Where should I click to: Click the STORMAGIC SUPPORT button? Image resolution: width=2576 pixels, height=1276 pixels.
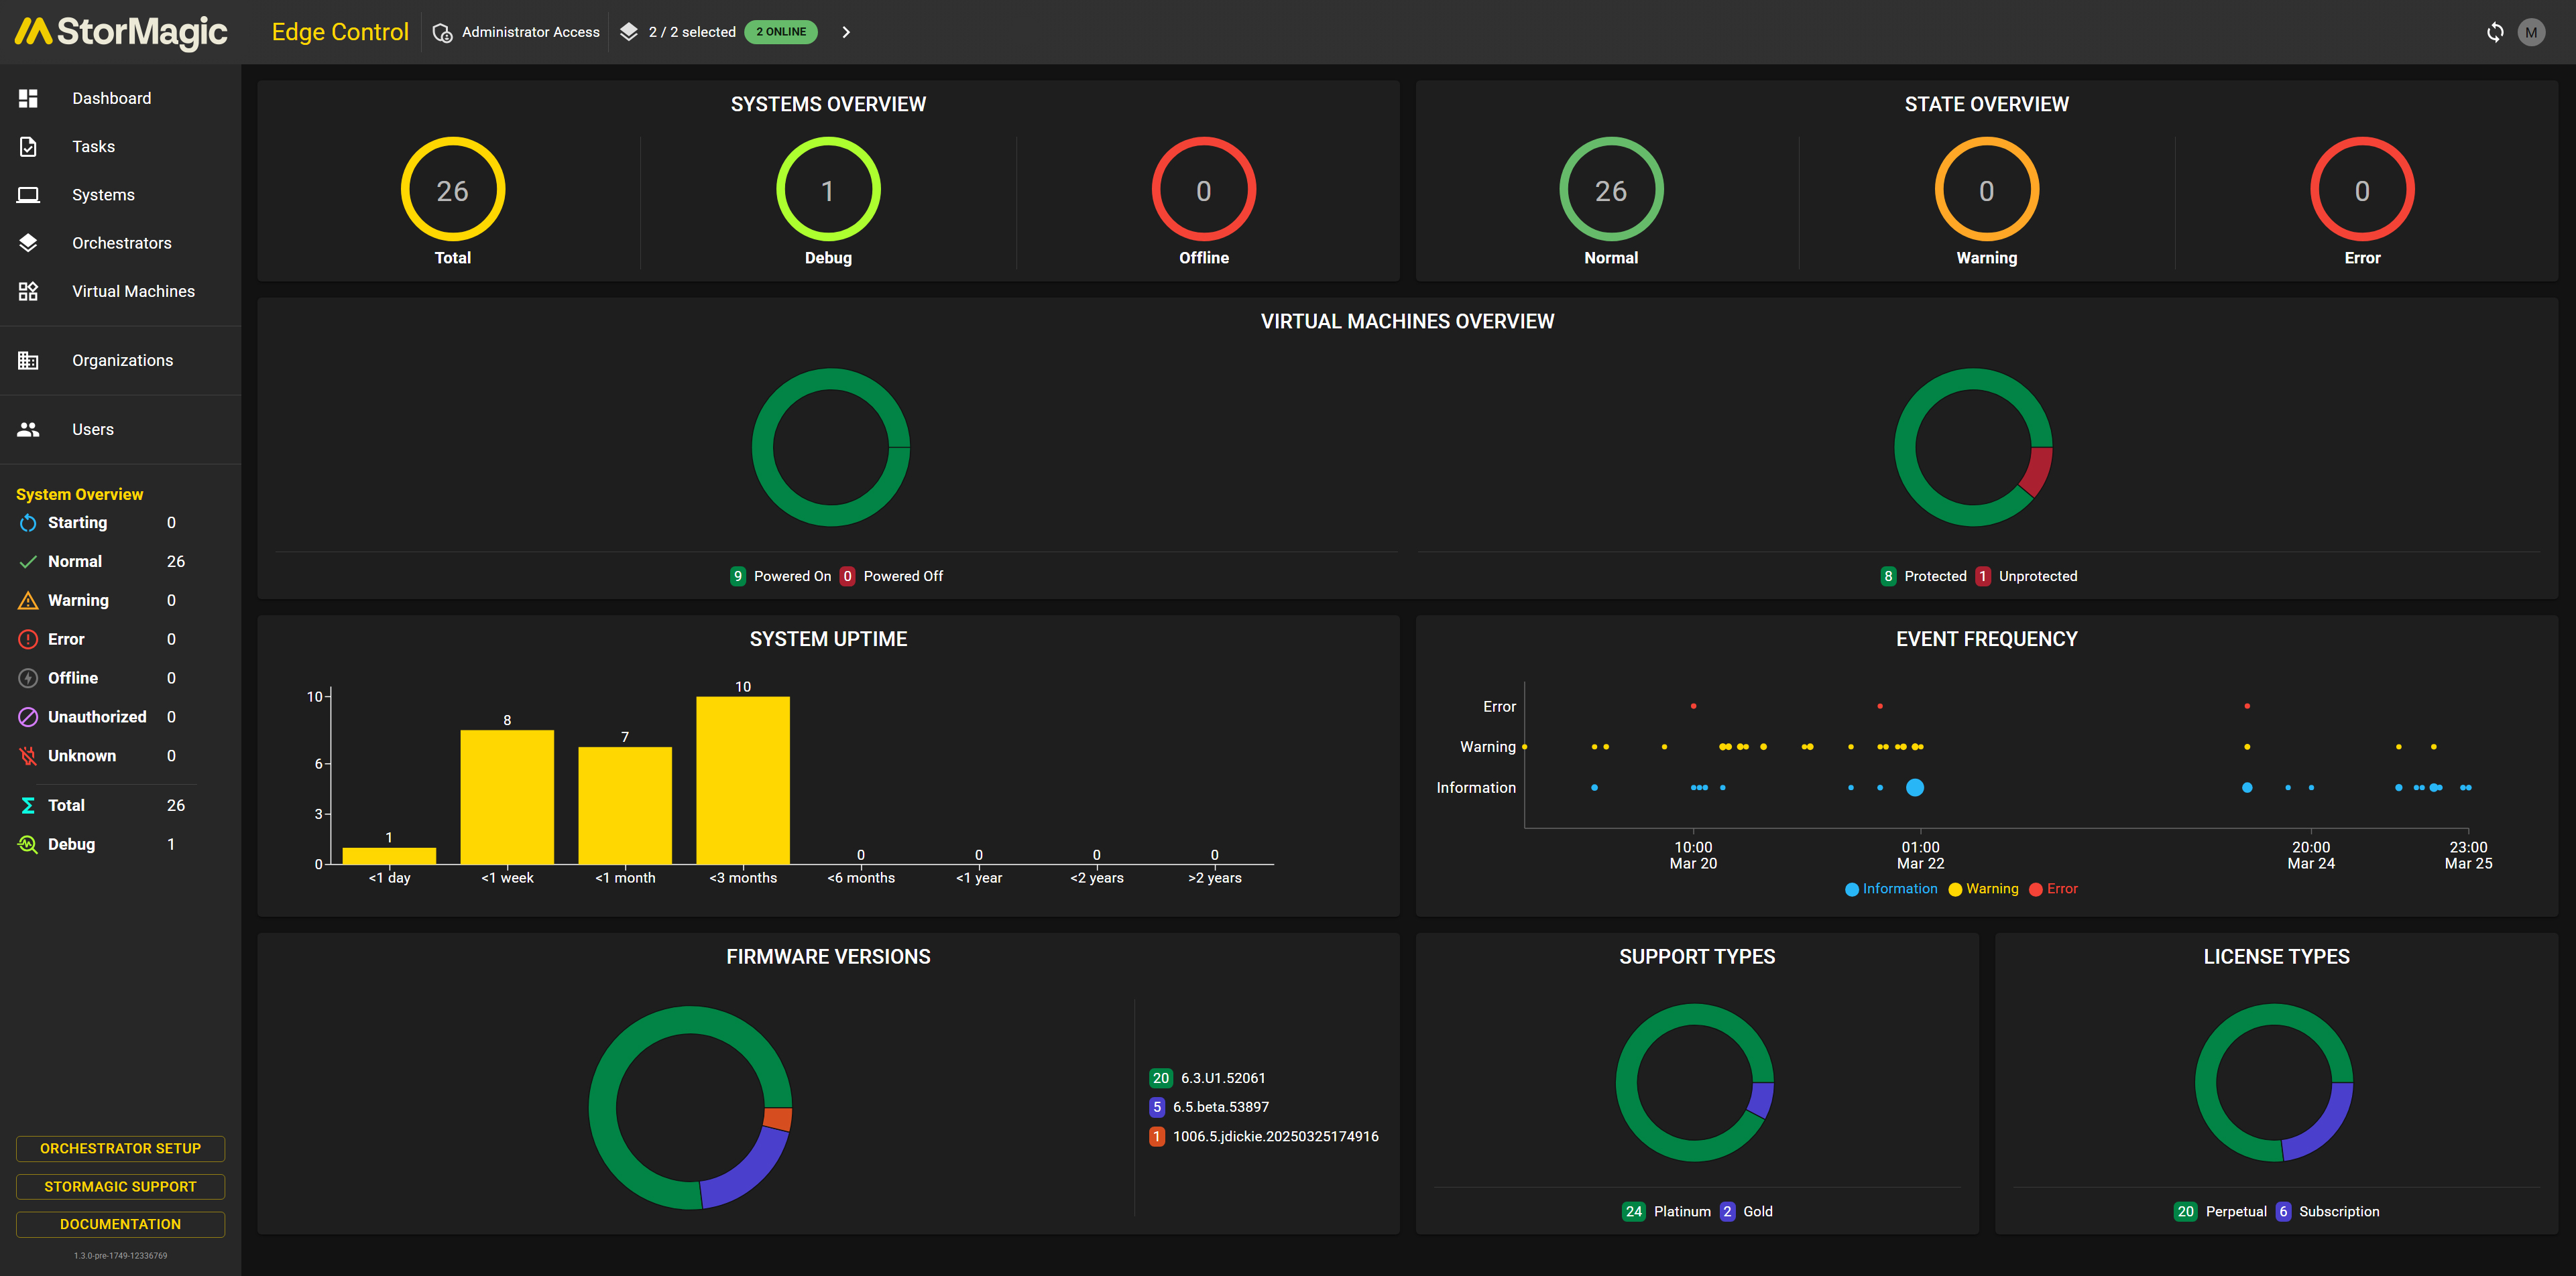[x=120, y=1186]
